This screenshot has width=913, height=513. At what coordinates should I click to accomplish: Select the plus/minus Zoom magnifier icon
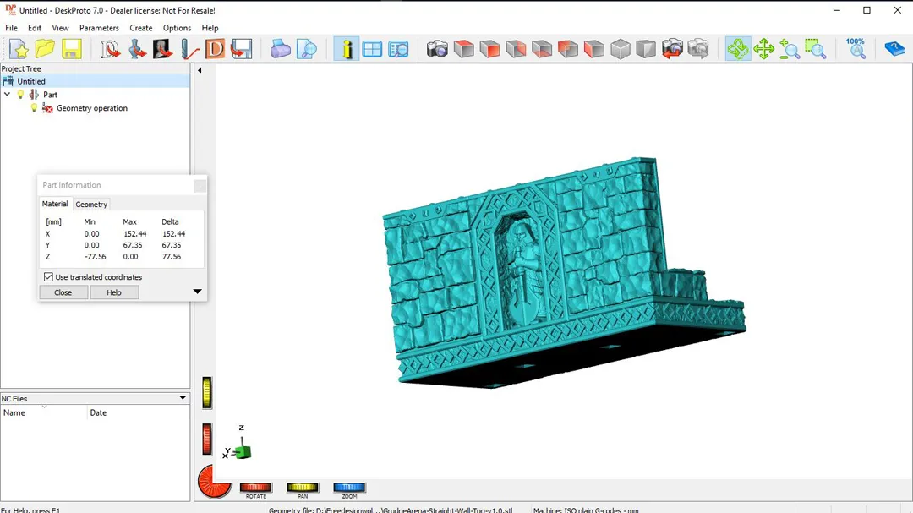point(790,50)
